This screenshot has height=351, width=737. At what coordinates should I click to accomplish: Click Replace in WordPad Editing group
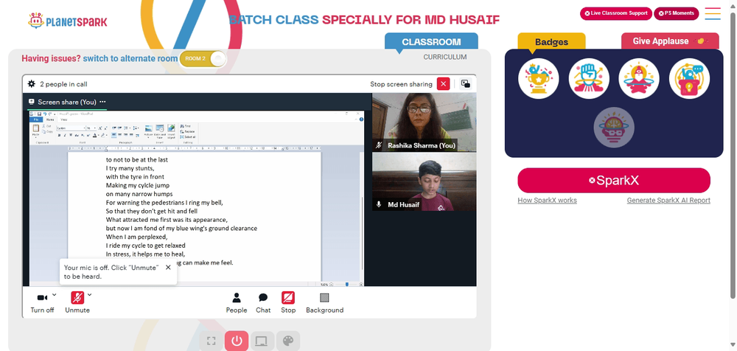[188, 131]
